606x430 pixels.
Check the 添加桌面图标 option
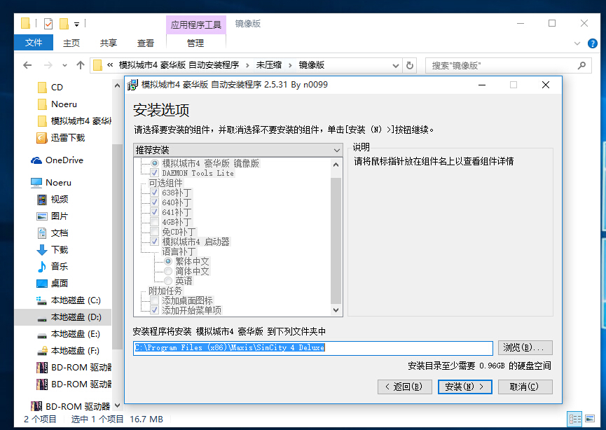pyautogui.click(x=155, y=300)
